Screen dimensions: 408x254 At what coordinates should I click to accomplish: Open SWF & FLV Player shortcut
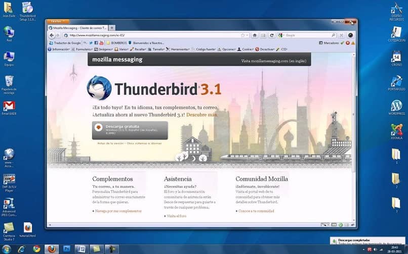pyautogui.click(x=9, y=183)
